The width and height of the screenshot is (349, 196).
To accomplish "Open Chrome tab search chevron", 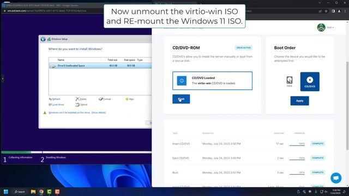I will 320,3.
